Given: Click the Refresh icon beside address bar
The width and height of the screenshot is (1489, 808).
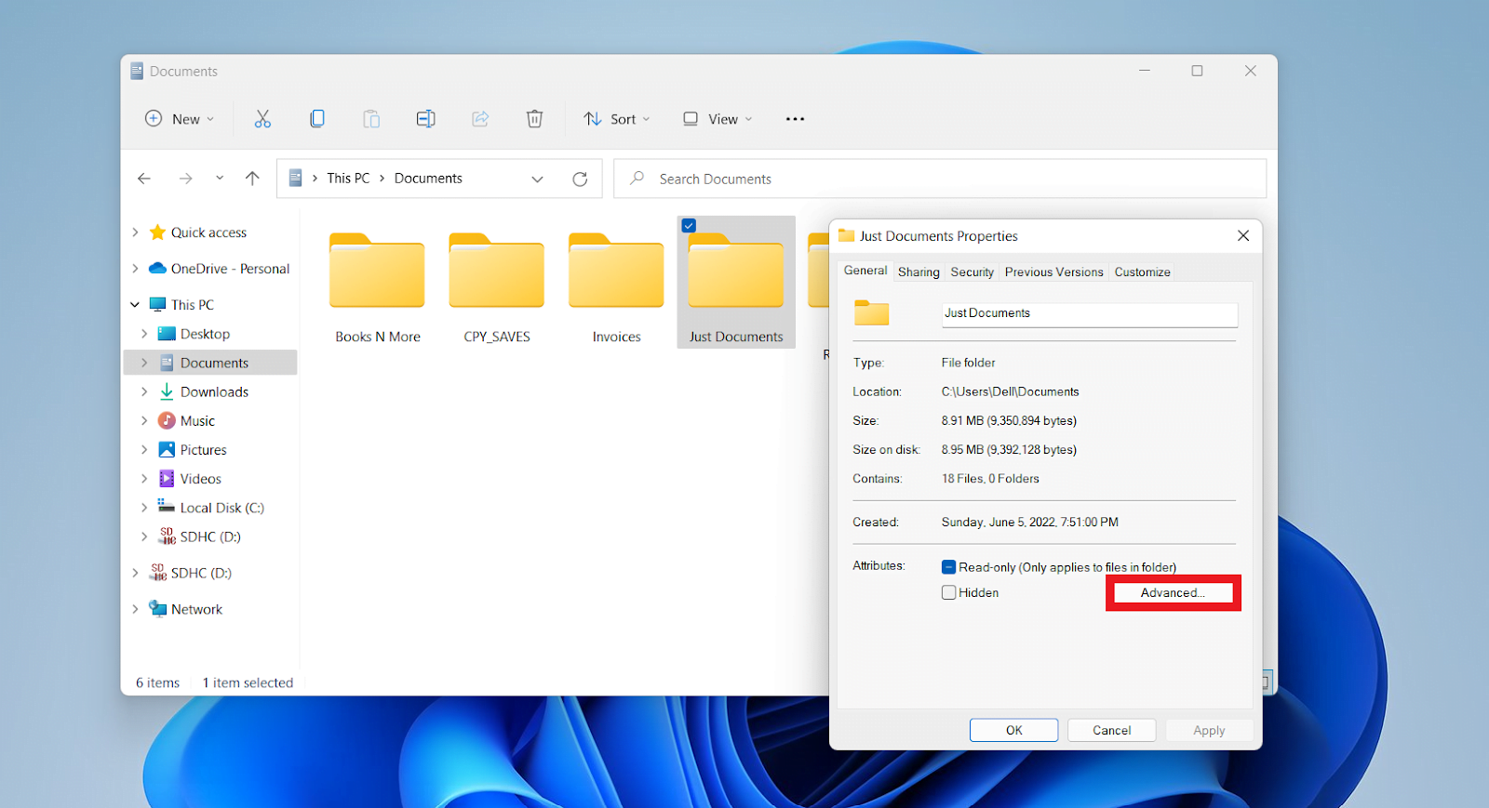Looking at the screenshot, I should tap(580, 179).
